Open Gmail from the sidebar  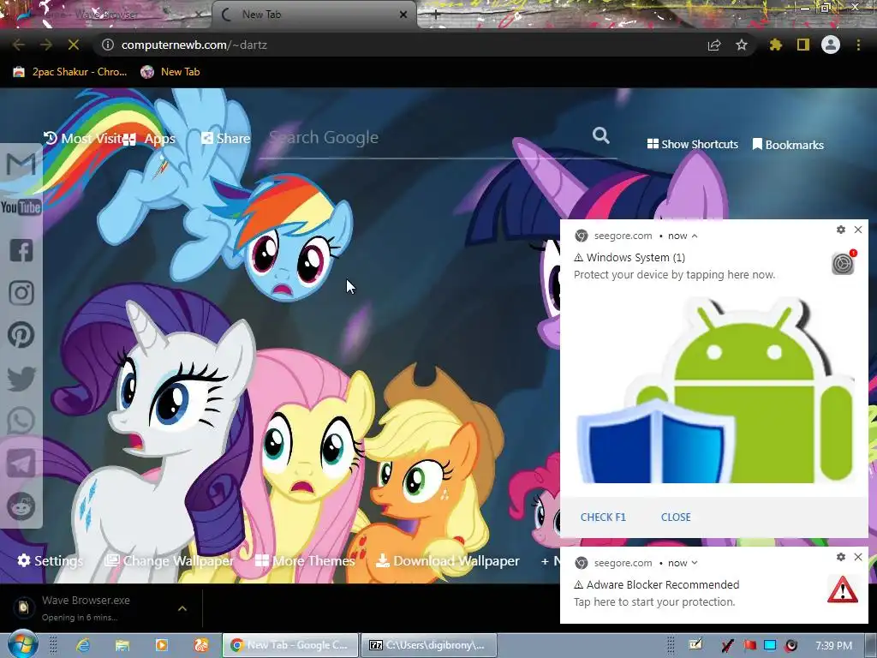tap(21, 164)
